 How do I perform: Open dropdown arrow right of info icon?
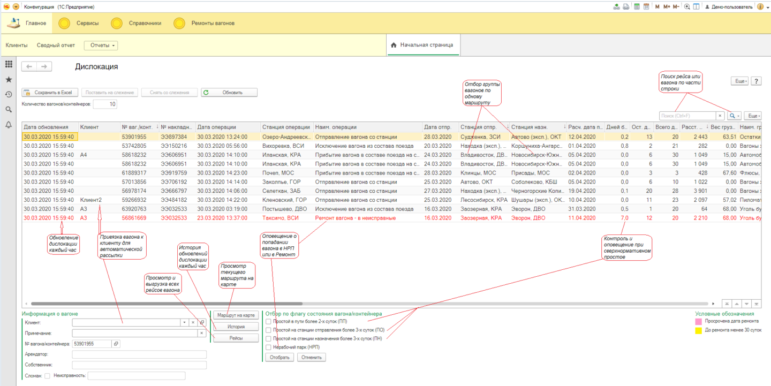pos(767,6)
